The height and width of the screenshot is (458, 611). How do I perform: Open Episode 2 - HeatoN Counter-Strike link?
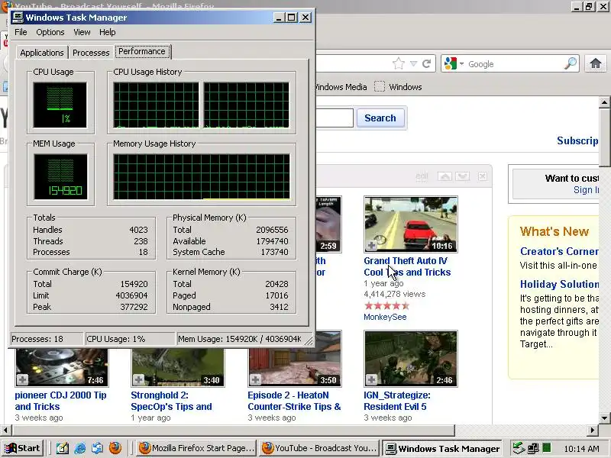tap(294, 401)
